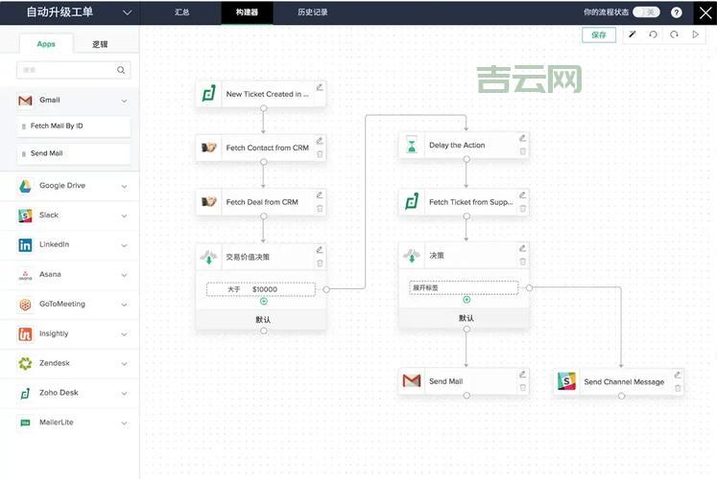Edit the Delay the Action step
The width and height of the screenshot is (717, 479).
pos(522,138)
